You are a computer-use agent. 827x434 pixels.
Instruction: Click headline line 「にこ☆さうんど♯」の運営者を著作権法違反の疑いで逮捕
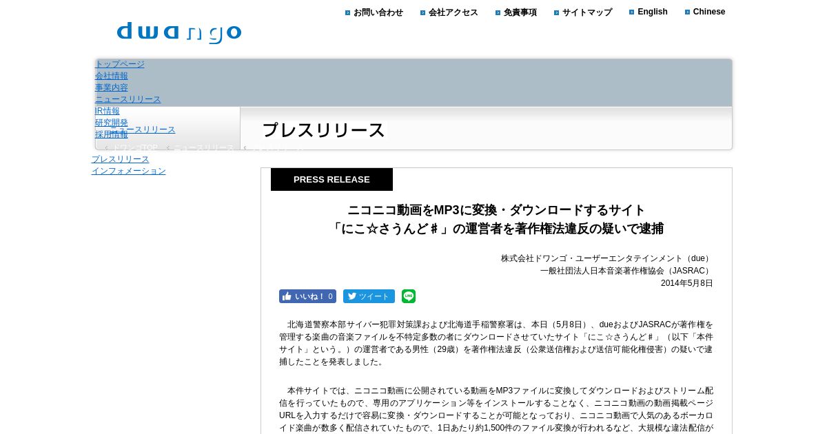point(496,228)
